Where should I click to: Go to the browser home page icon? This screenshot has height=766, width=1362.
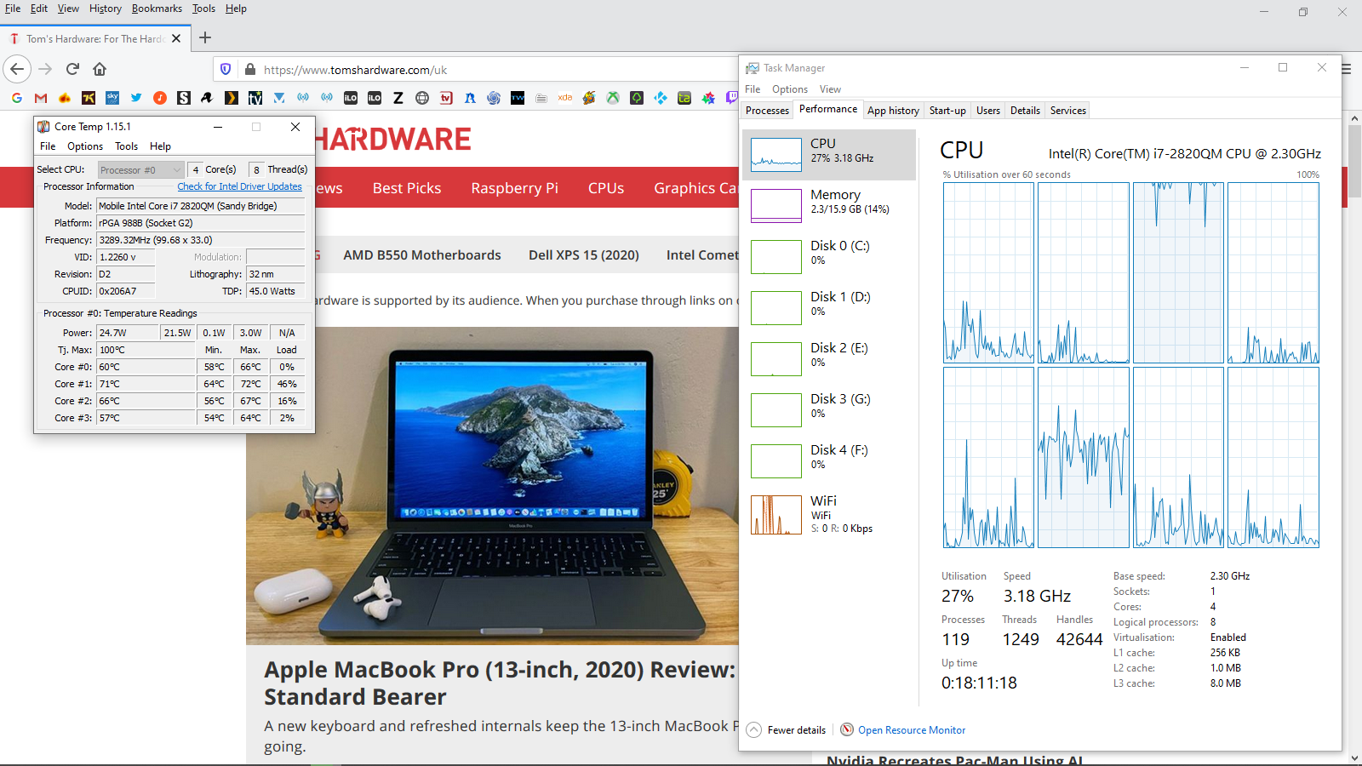(x=100, y=69)
